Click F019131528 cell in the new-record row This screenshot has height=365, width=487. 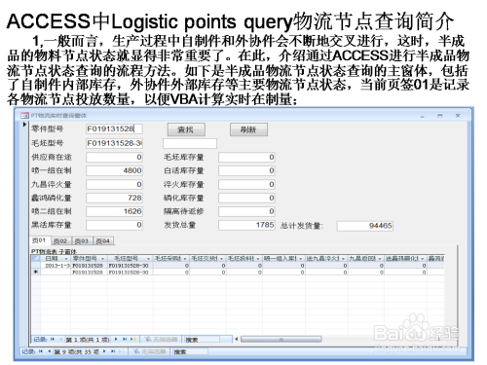point(89,273)
